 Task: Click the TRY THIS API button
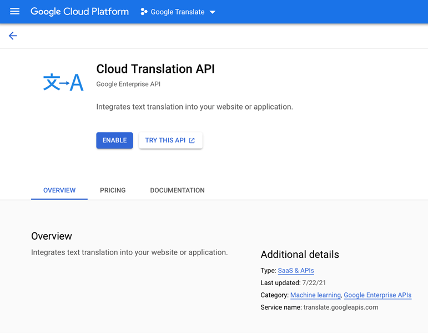coord(170,141)
